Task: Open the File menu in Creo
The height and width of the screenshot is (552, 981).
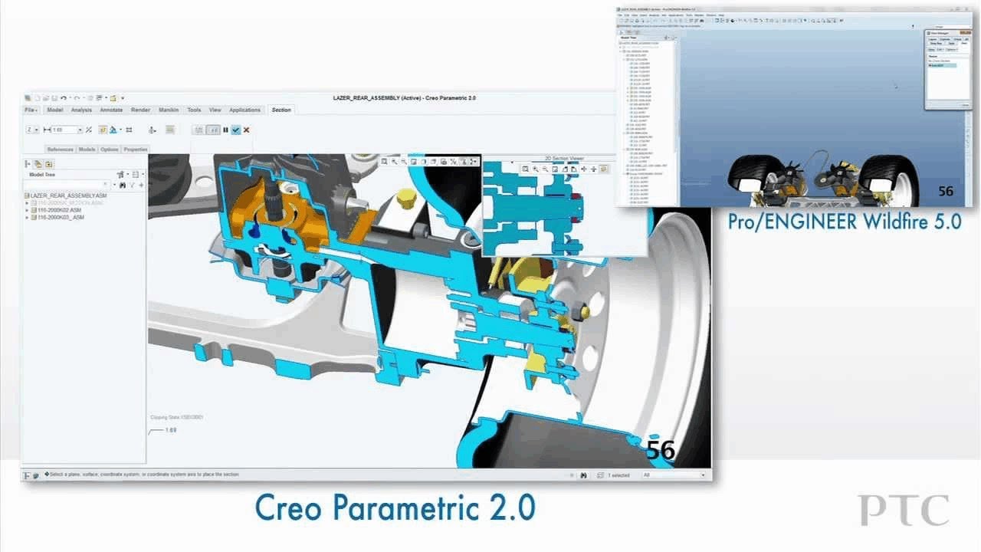Action: pos(31,110)
